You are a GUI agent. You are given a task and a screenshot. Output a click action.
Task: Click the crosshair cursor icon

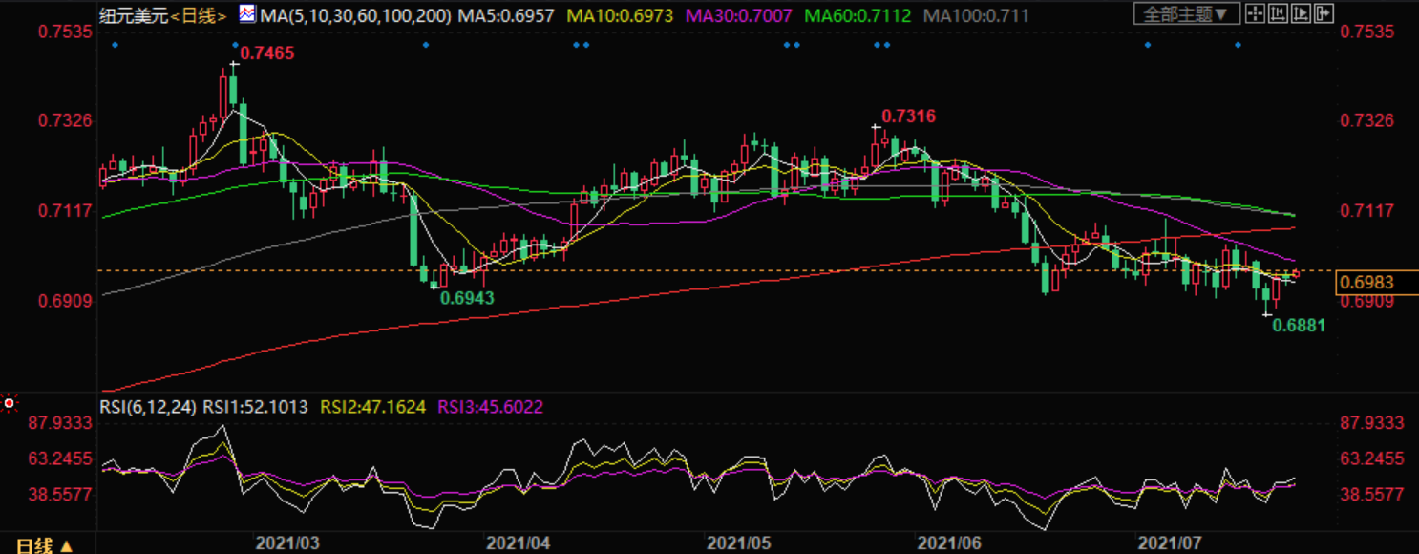1254,14
